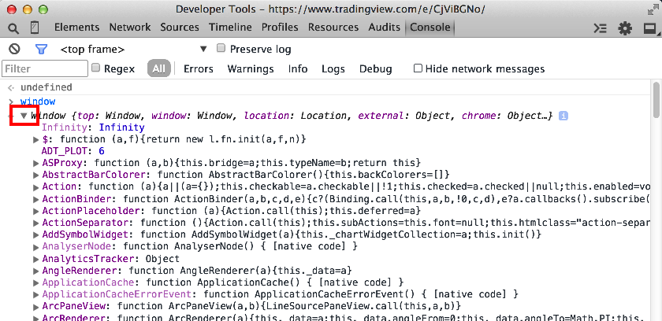The width and height of the screenshot is (662, 321).
Task: Expand the ASProxy property
Action: (x=36, y=163)
